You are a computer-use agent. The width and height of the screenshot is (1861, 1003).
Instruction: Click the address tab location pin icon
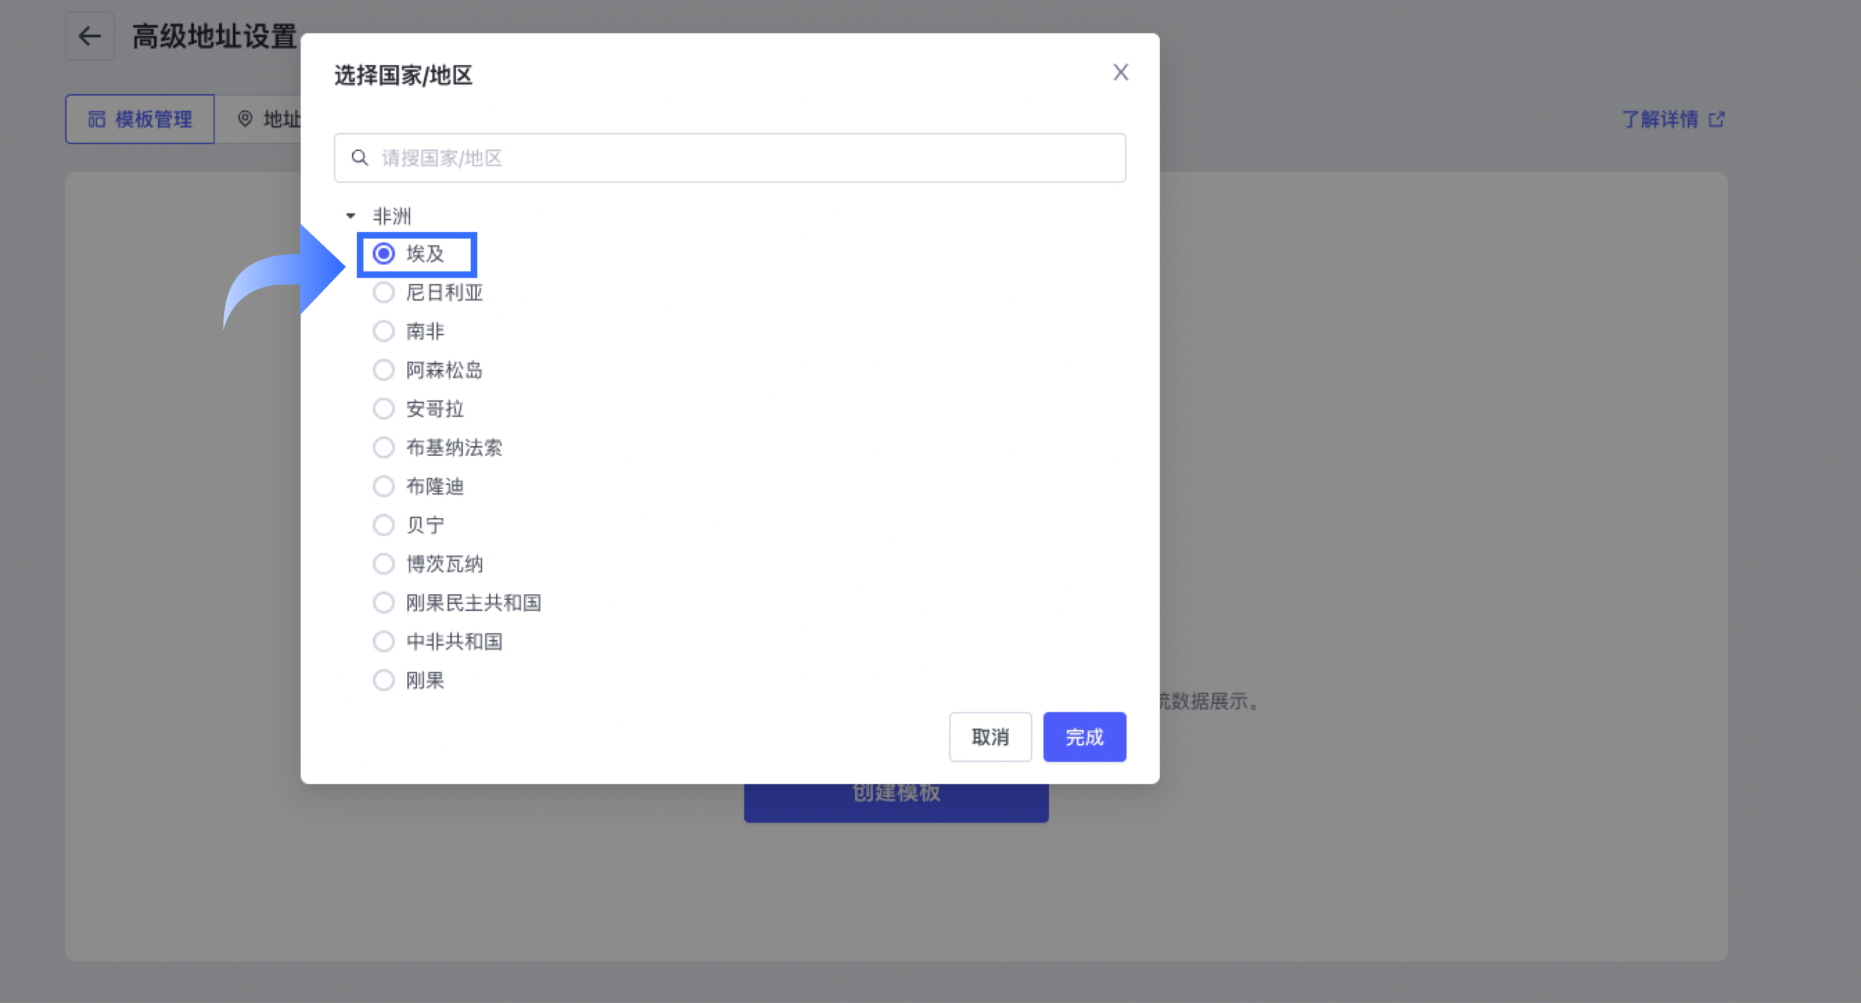click(246, 118)
